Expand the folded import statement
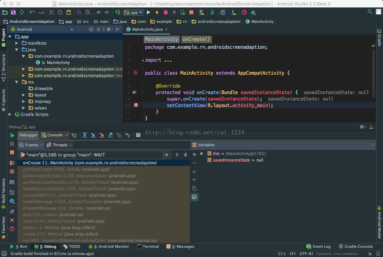This screenshot has height=257, width=383. [x=143, y=60]
